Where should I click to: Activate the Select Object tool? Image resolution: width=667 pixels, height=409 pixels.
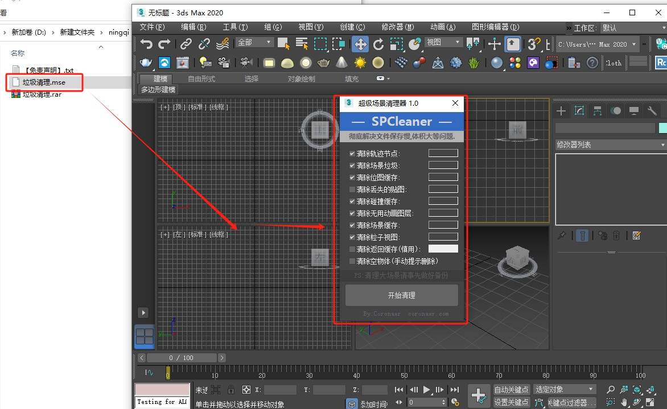pyautogui.click(x=283, y=44)
